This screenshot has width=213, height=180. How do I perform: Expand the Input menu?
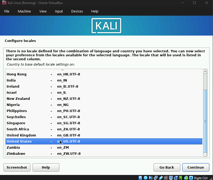59,11
